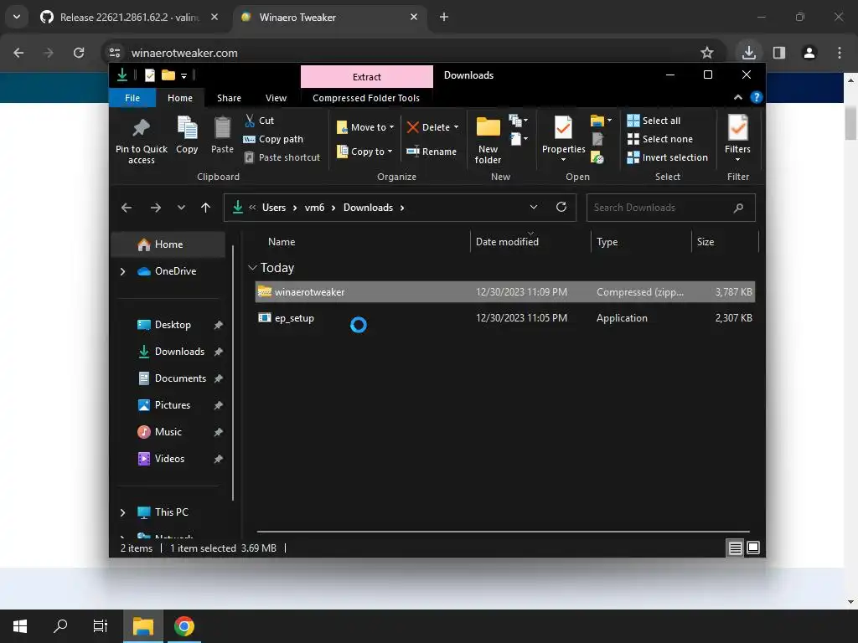Click Users in breadcrumb path

tap(274, 208)
